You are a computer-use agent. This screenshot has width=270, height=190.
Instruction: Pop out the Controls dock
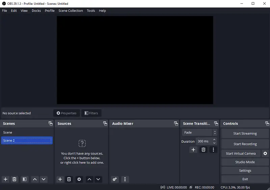(x=267, y=123)
